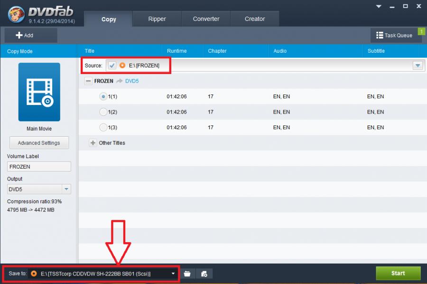427x284 pixels.
Task: Click the green Task Queue count badge
Action: tap(421, 31)
